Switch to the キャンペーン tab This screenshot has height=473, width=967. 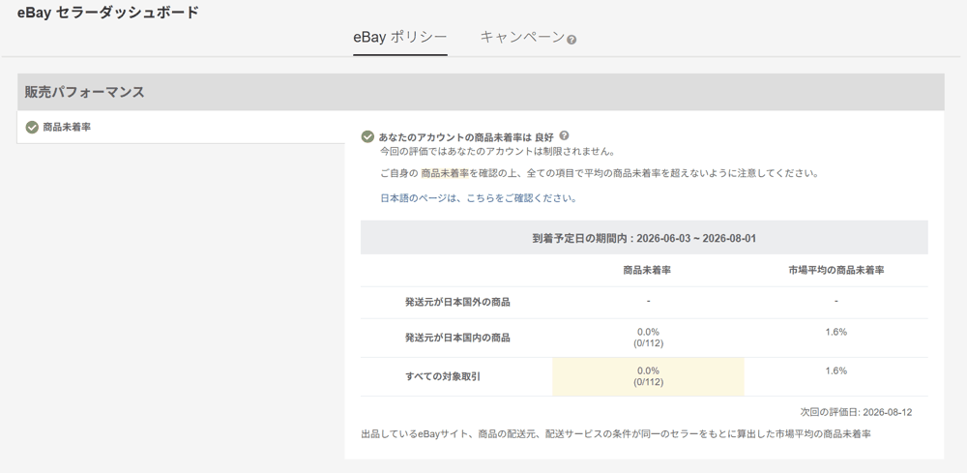click(522, 37)
